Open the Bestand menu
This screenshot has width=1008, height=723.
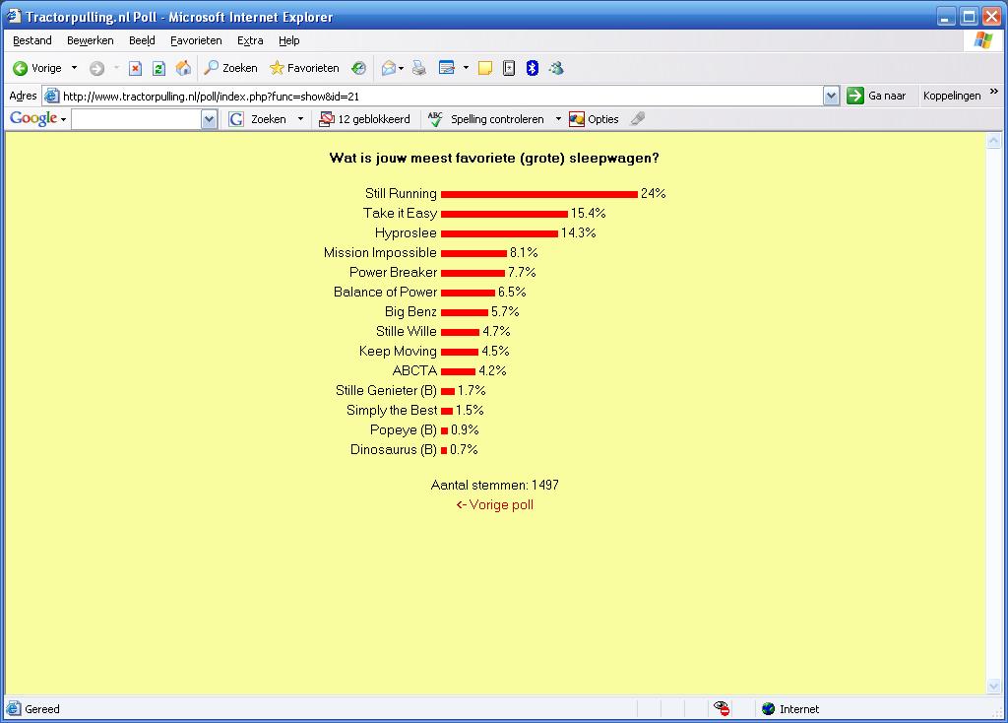click(32, 40)
